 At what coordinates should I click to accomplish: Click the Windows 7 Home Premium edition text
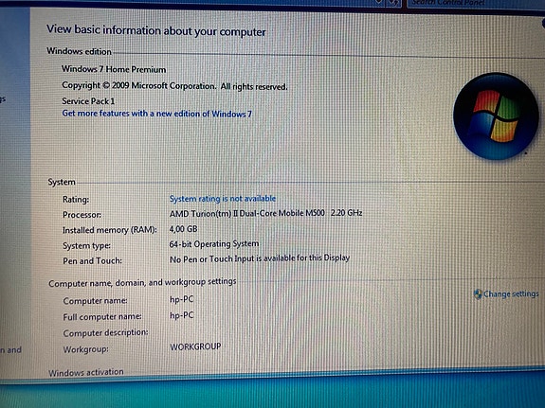(x=114, y=69)
